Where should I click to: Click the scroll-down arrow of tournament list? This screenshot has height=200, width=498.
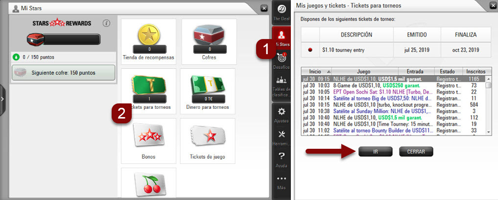489,132
